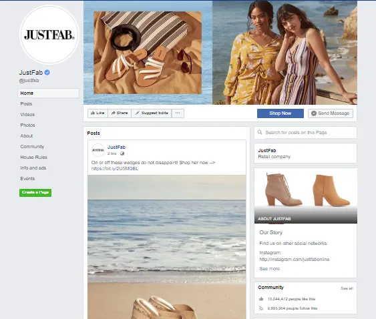Click the JustFab profile logo picture

49,35
